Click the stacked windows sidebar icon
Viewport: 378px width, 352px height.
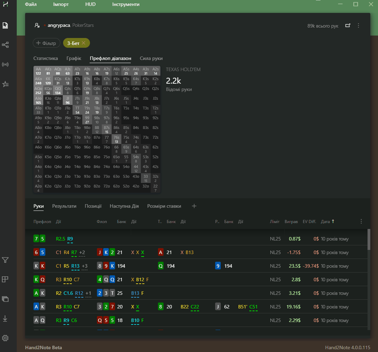[x=5, y=299]
